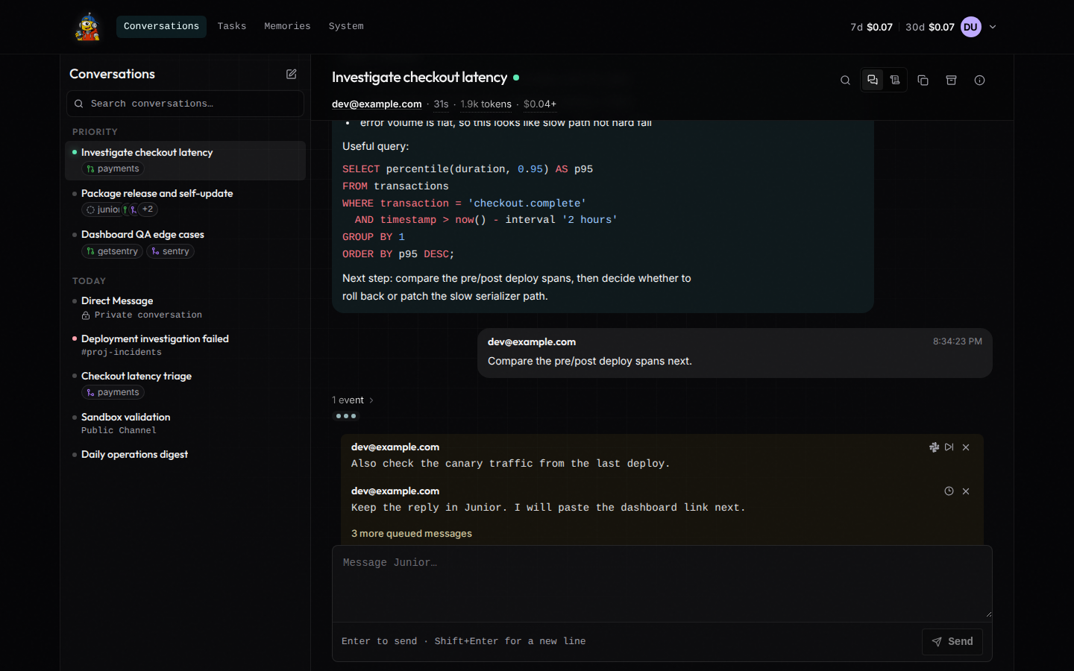Click the SELECT percentile SQL line

pos(468,169)
